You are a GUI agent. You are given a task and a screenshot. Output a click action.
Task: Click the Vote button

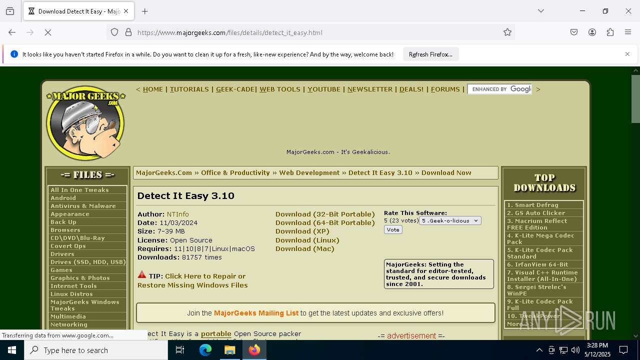[x=393, y=229]
